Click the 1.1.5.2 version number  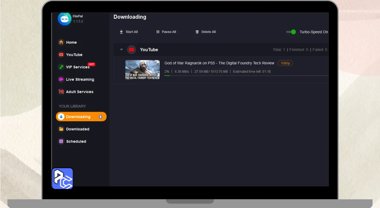78,21
